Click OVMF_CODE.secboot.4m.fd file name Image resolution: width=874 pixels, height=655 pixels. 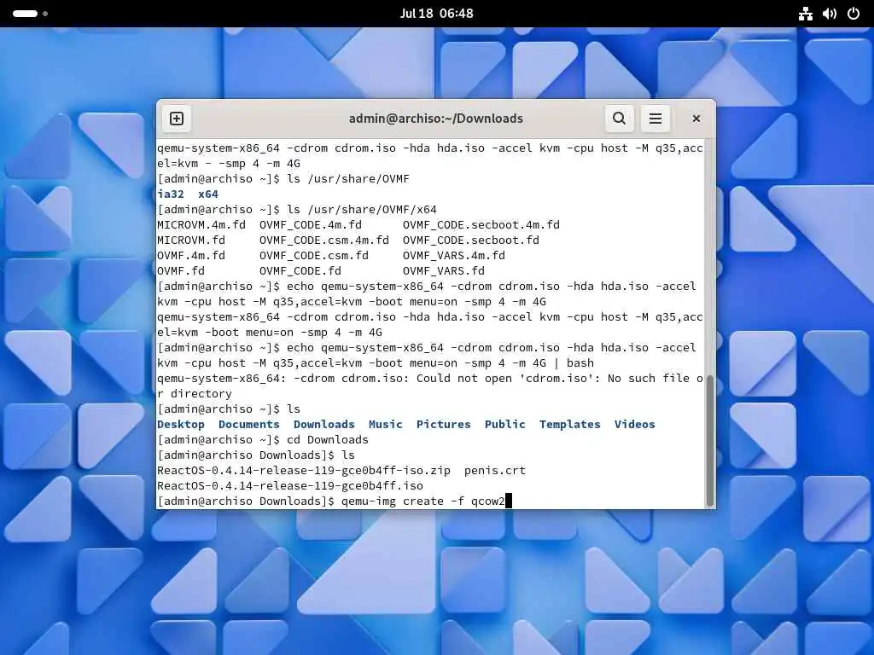pyautogui.click(x=481, y=225)
